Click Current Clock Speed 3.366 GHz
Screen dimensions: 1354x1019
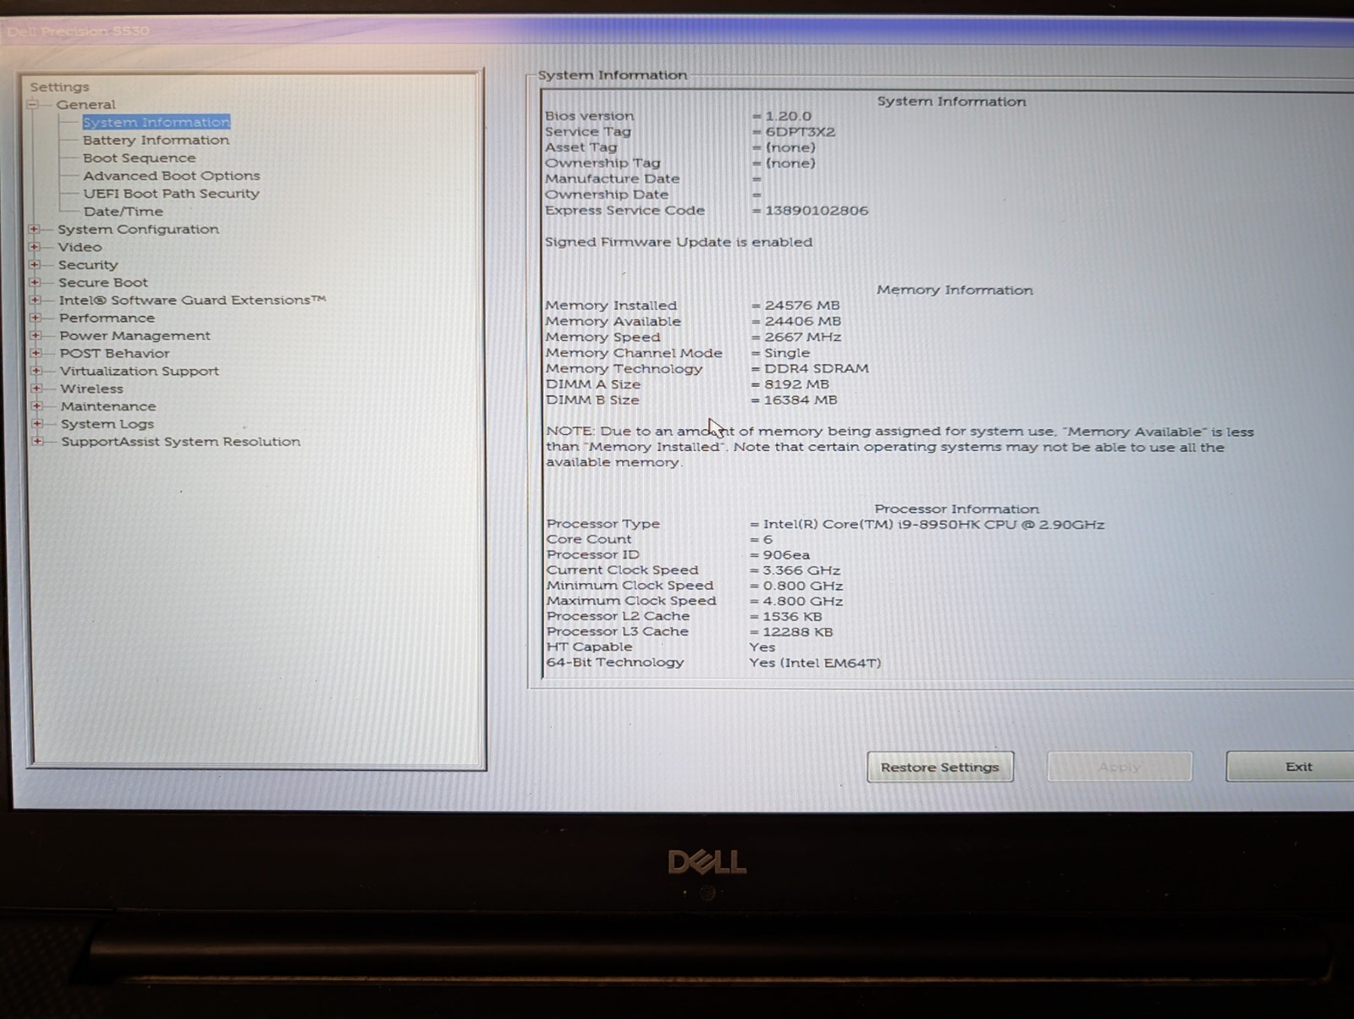click(x=801, y=570)
